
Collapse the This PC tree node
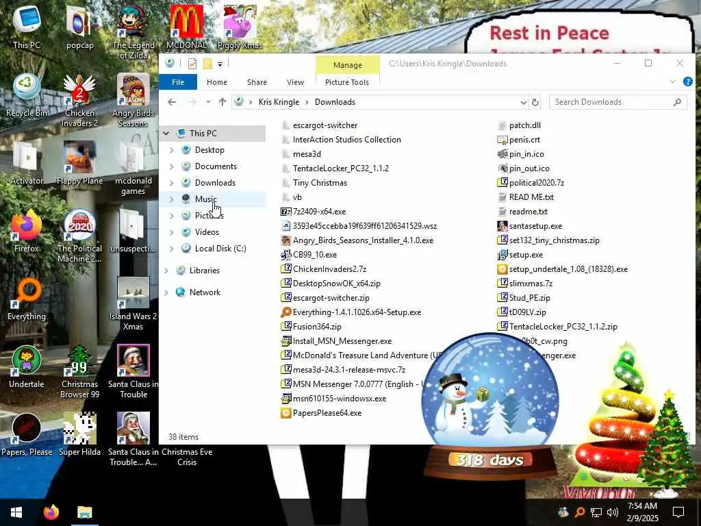(166, 134)
